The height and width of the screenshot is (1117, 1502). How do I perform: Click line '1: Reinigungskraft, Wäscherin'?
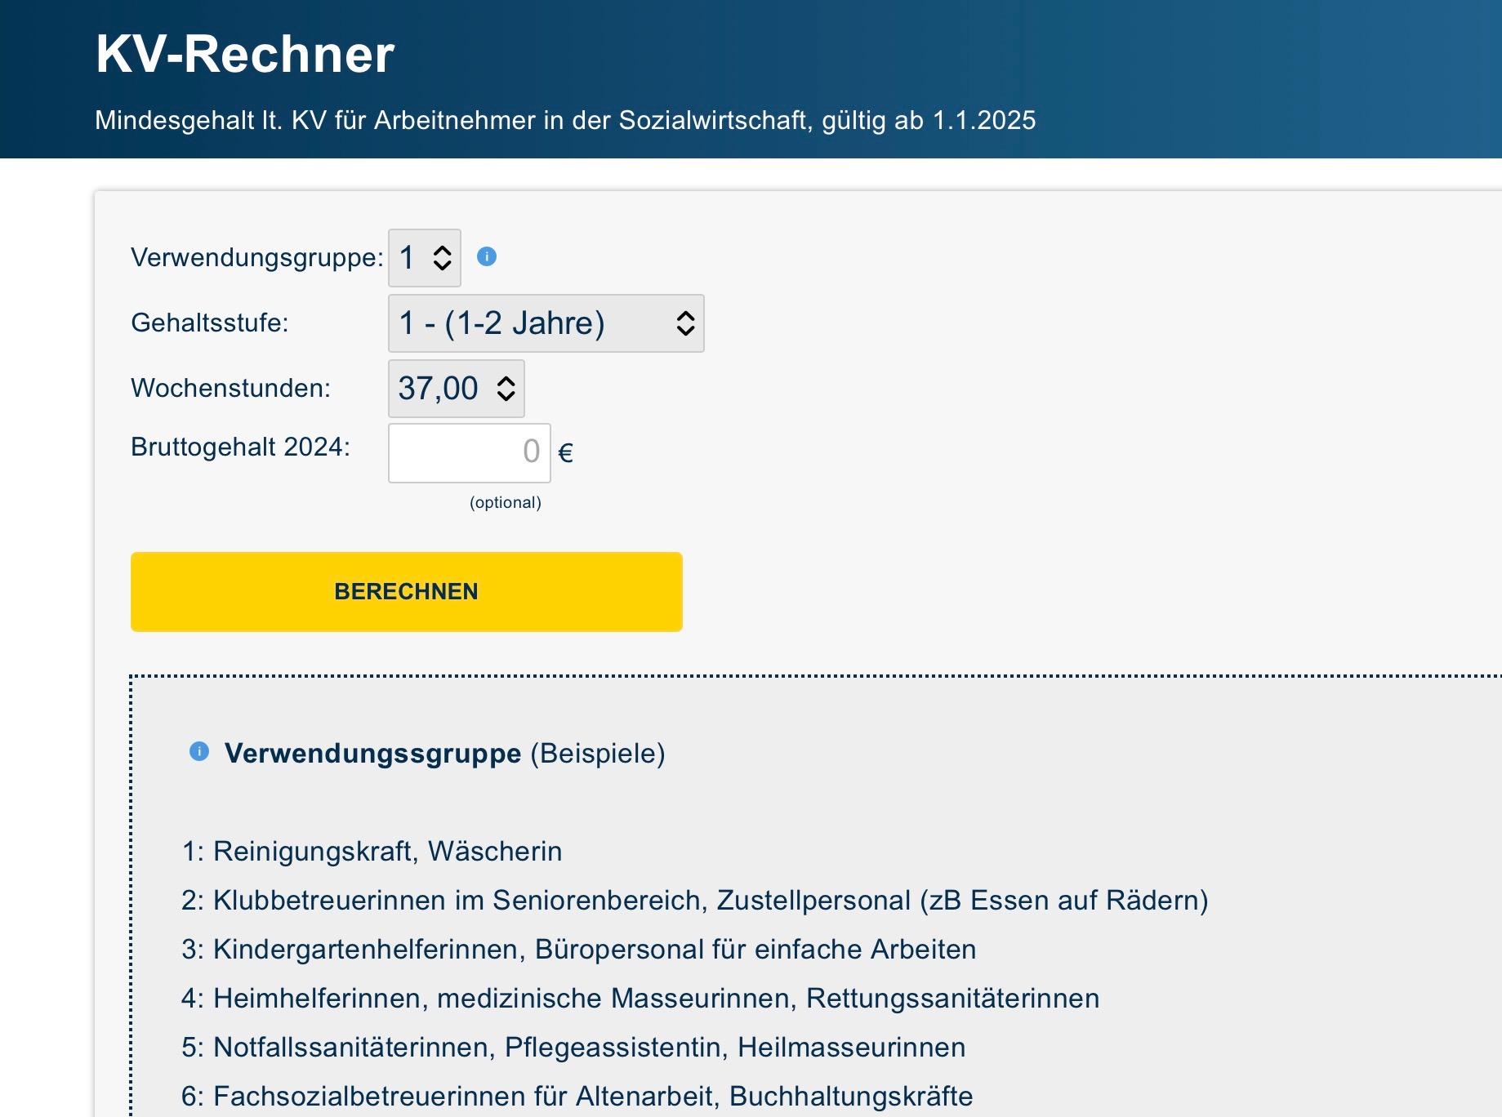coord(372,851)
